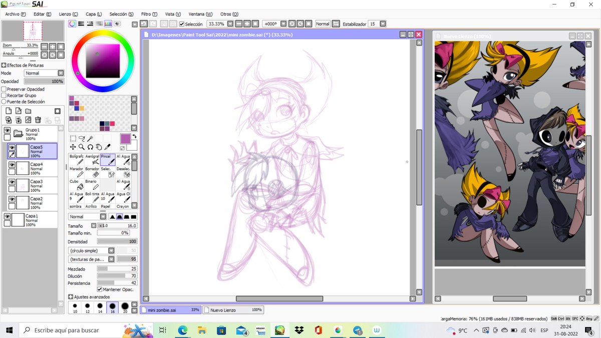The image size is (601, 338).
Task: Select the Lasso selection tool
Action: pos(82,139)
